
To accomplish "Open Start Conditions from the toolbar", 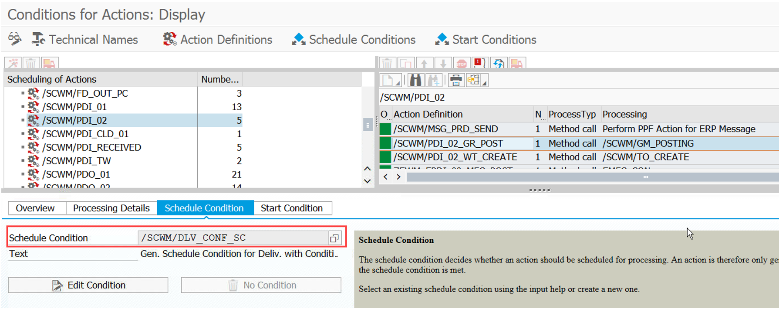I will tap(486, 40).
